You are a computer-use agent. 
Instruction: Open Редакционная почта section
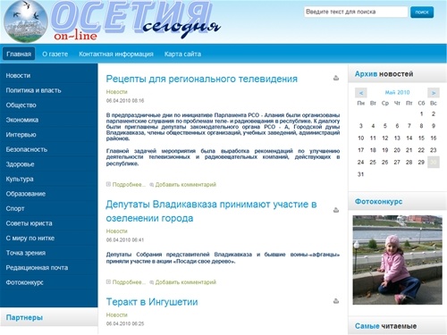(x=37, y=267)
